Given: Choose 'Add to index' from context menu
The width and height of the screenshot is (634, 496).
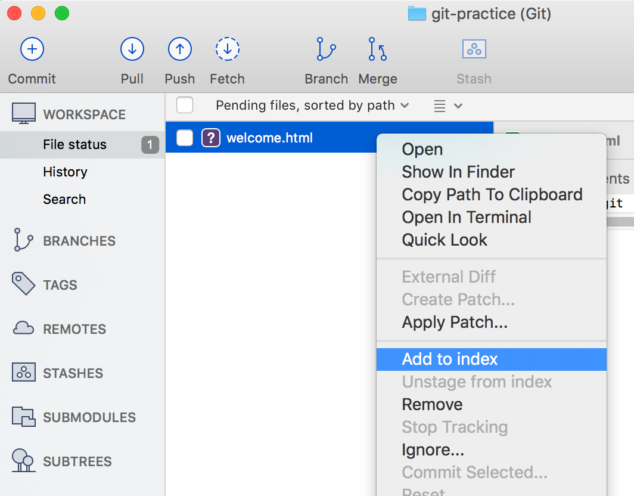Looking at the screenshot, I should pyautogui.click(x=450, y=359).
